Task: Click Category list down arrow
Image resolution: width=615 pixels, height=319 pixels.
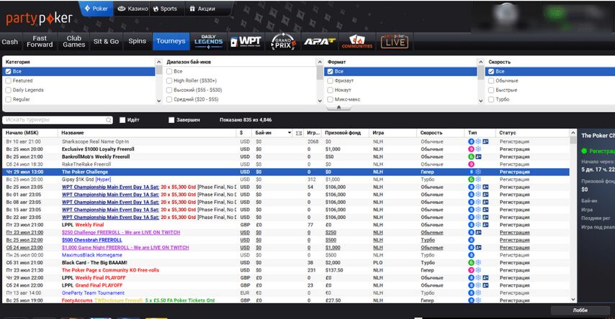Action: tap(159, 101)
